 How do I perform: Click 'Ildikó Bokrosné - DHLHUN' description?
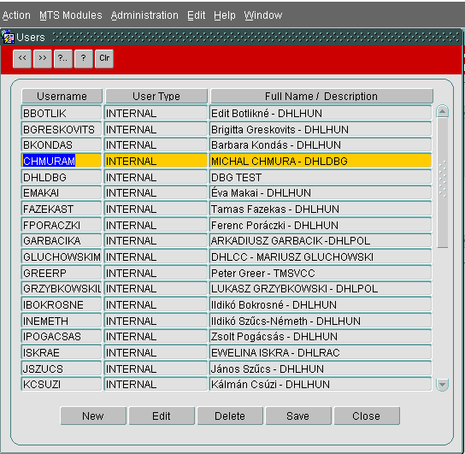pos(321,305)
